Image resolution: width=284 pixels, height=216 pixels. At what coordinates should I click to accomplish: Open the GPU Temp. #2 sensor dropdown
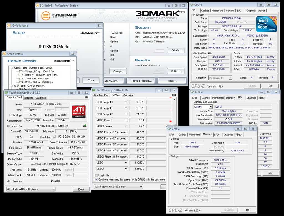coord(126,108)
